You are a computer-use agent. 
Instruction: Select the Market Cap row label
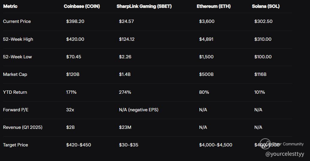click(15, 74)
